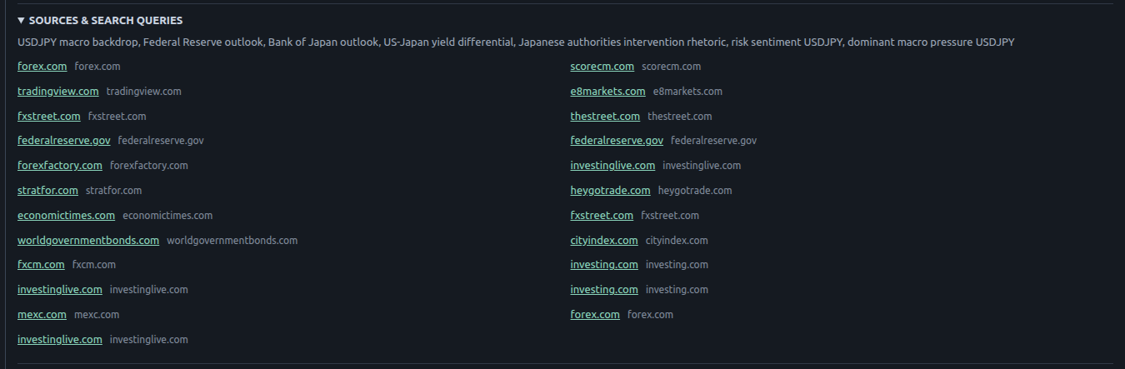Open investinglive.com link above heygotrade.com
The image size is (1125, 369).
[x=613, y=165]
